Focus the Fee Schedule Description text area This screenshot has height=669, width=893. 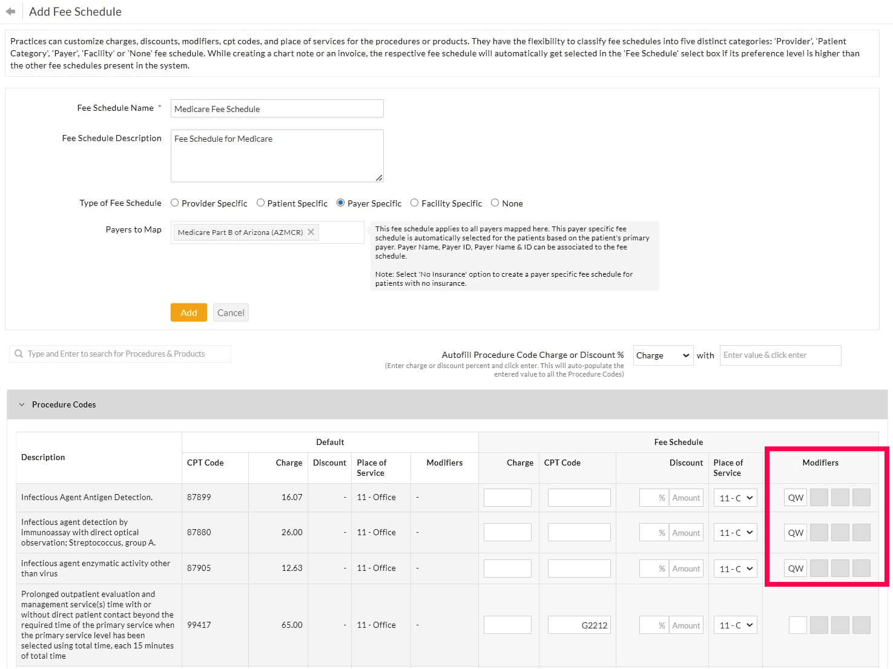[x=277, y=156]
